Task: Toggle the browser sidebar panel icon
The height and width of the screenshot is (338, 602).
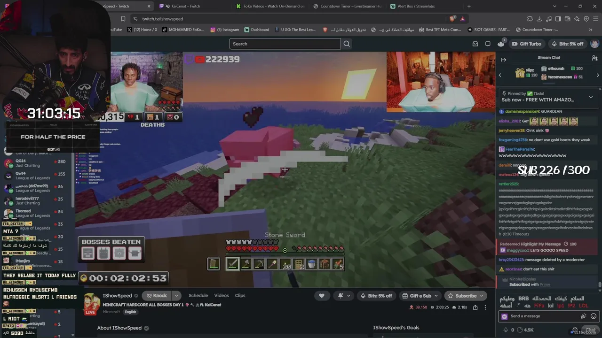Action: [558, 19]
